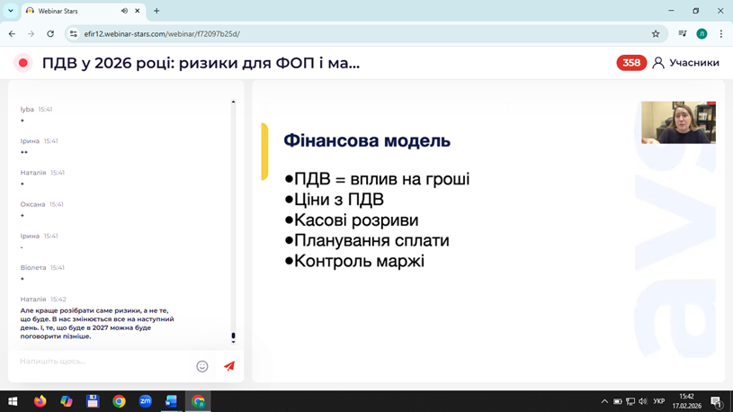Open the emoji picker in chat
The width and height of the screenshot is (733, 412).
click(x=202, y=366)
